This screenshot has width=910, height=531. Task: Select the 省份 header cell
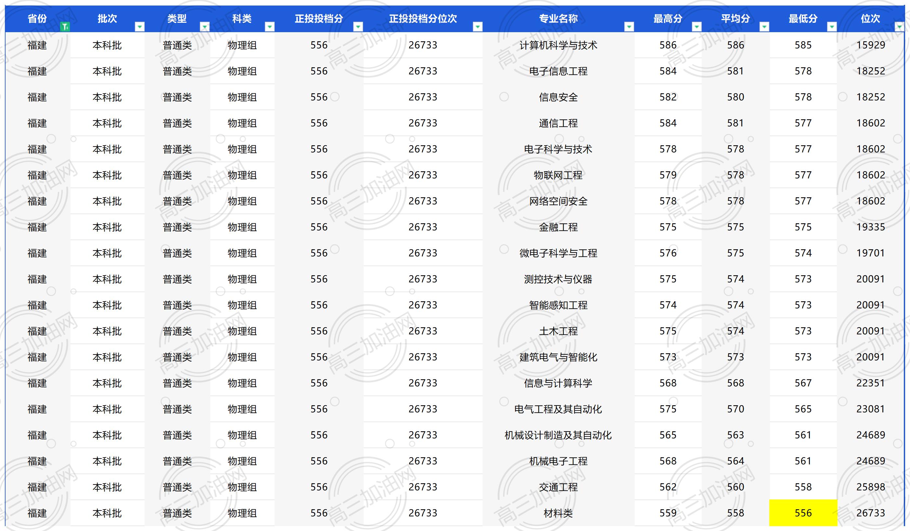[x=38, y=19]
